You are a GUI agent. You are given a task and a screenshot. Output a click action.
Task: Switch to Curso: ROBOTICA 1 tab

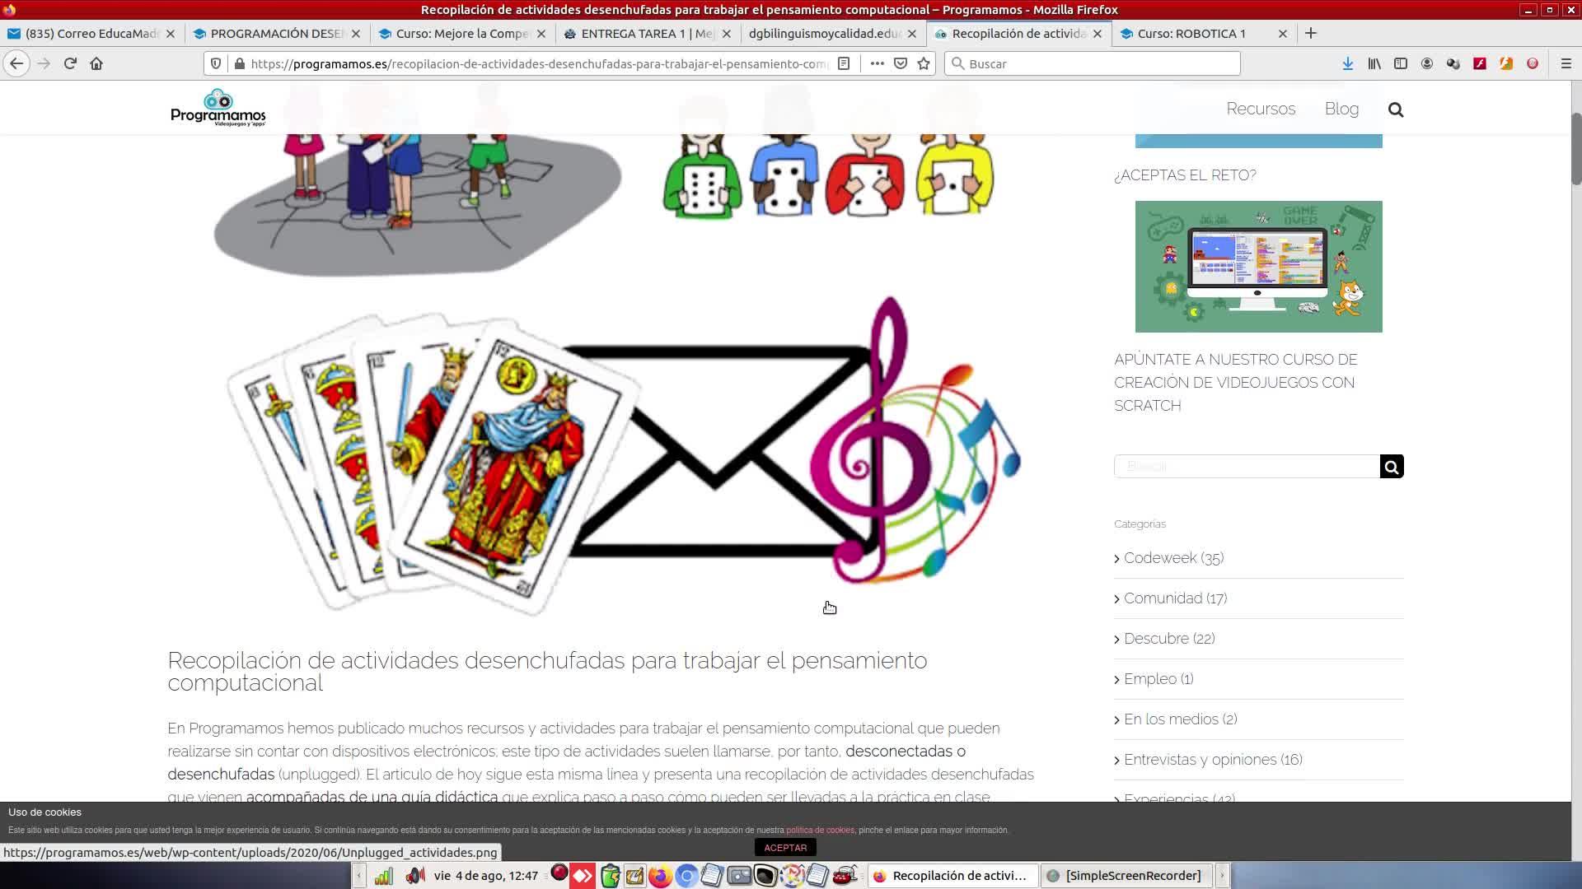(x=1191, y=34)
